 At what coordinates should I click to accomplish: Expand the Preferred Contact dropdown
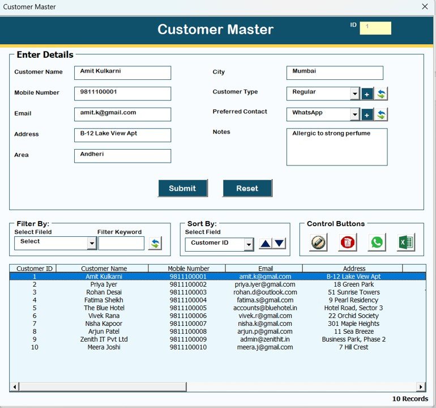pyautogui.click(x=354, y=115)
